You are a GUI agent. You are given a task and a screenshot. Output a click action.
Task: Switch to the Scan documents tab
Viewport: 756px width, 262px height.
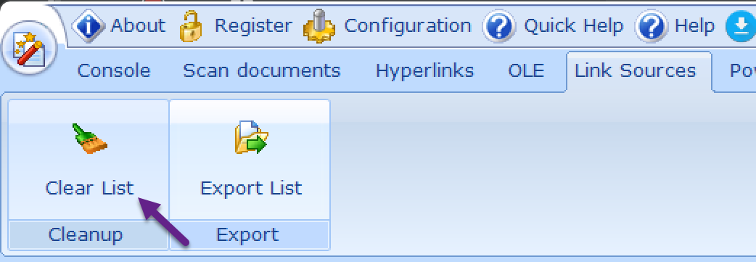(x=262, y=71)
